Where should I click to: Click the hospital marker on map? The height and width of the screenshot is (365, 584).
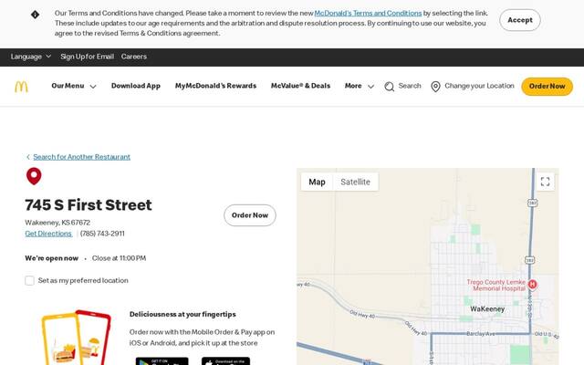[532, 284]
